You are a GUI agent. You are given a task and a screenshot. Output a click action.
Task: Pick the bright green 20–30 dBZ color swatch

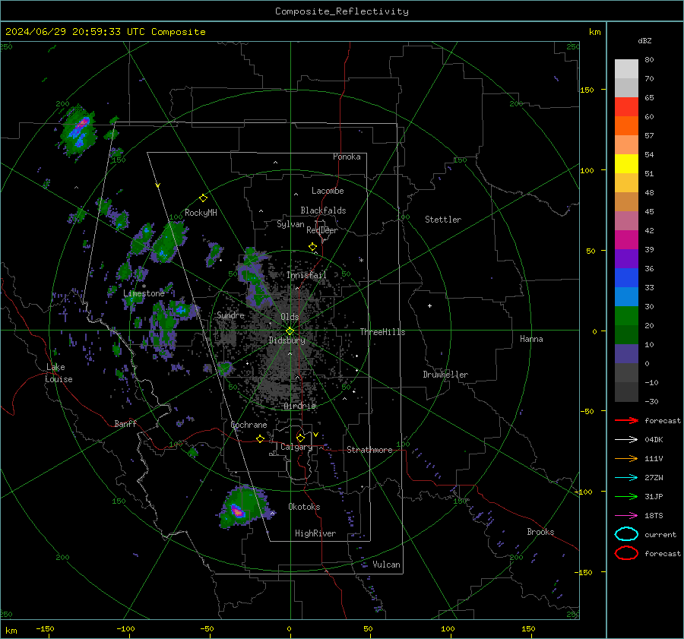(x=626, y=316)
